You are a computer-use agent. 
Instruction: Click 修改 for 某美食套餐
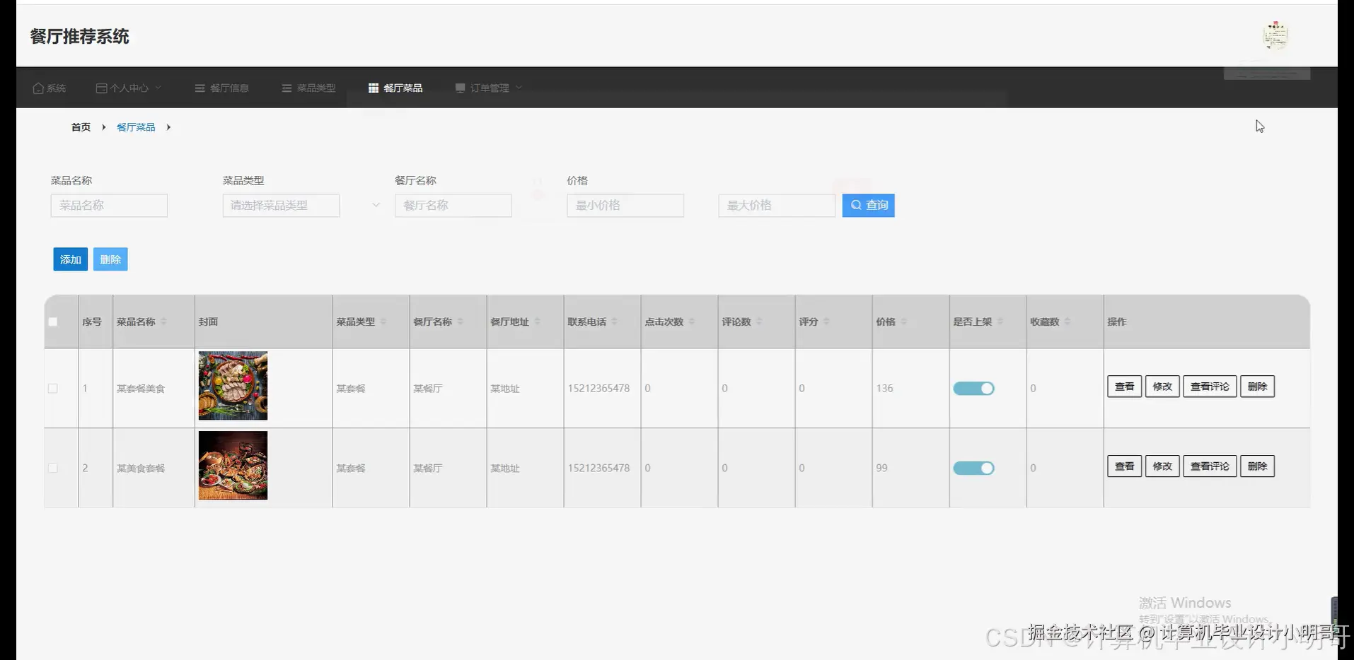coord(1162,466)
